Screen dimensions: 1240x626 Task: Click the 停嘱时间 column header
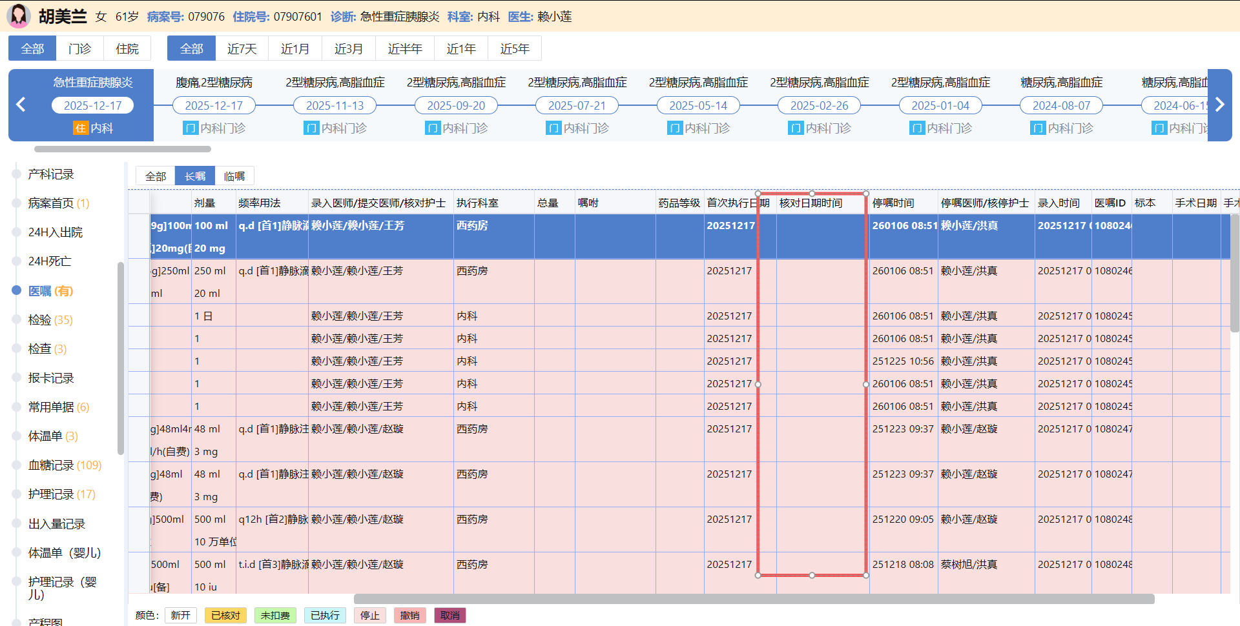pyautogui.click(x=903, y=203)
